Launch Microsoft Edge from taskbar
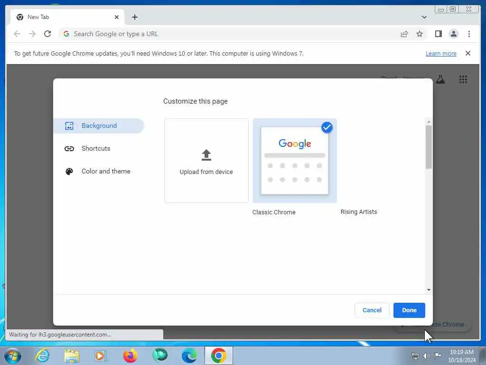 click(189, 355)
